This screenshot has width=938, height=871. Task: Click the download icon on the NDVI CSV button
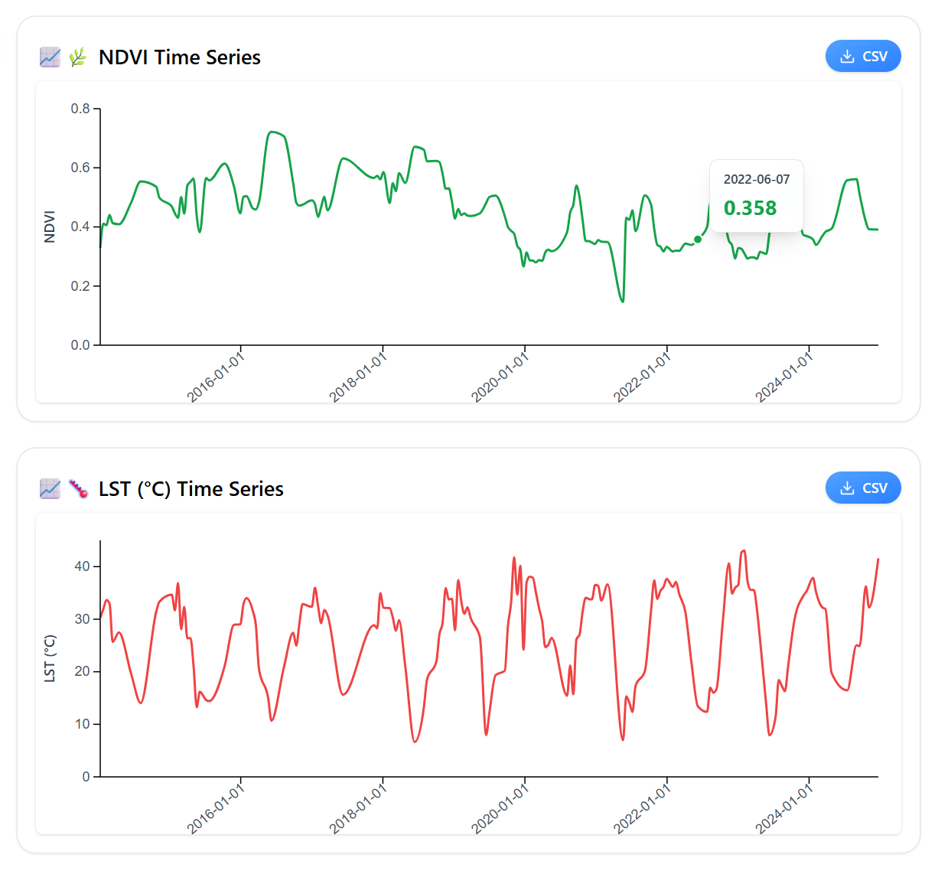pyautogui.click(x=847, y=57)
